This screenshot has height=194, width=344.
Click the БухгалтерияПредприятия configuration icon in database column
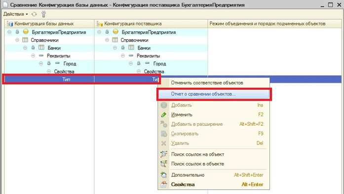click(26, 32)
